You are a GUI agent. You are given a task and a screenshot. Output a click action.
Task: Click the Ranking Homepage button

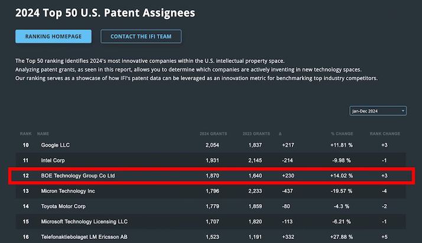pyautogui.click(x=54, y=37)
